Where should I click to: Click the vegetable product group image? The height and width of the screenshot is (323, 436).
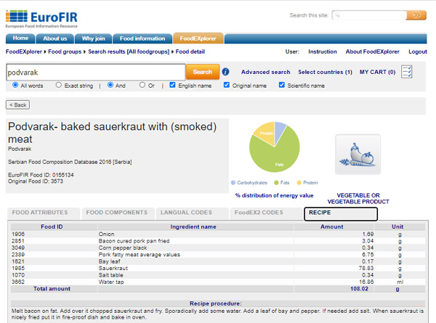point(357,155)
